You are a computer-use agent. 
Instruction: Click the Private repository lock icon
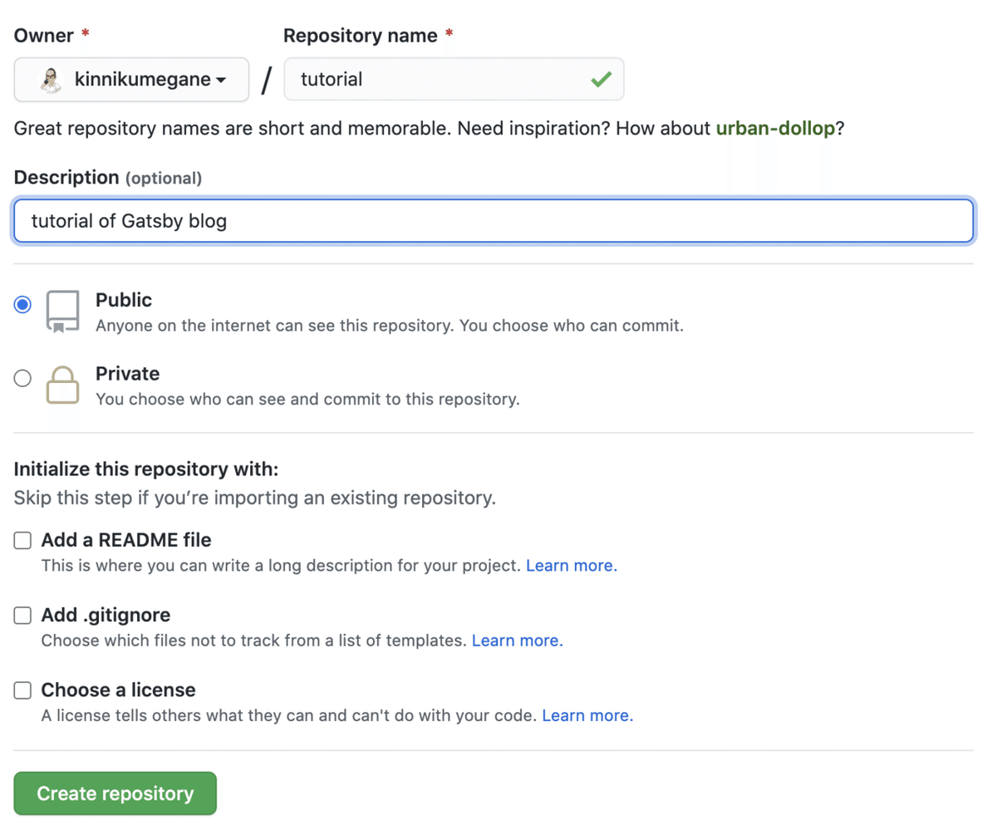[x=63, y=385]
